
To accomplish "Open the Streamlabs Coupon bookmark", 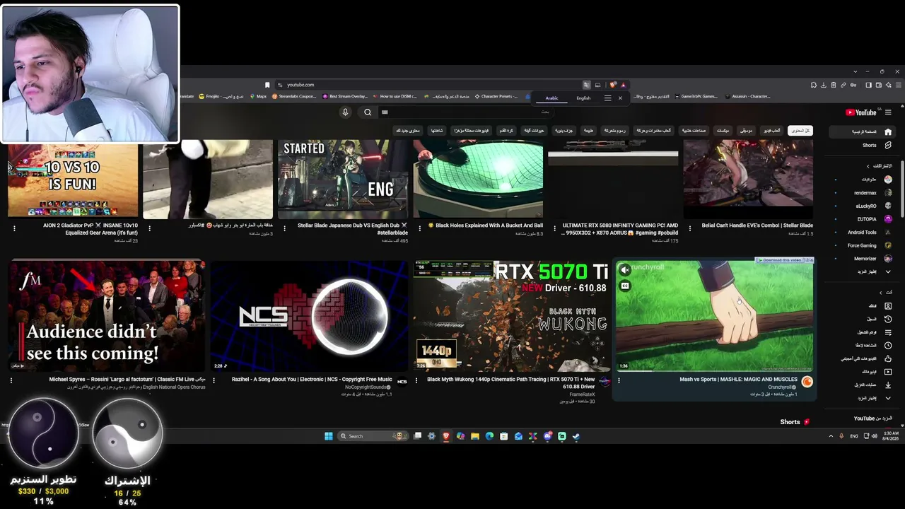I will 295,97.
